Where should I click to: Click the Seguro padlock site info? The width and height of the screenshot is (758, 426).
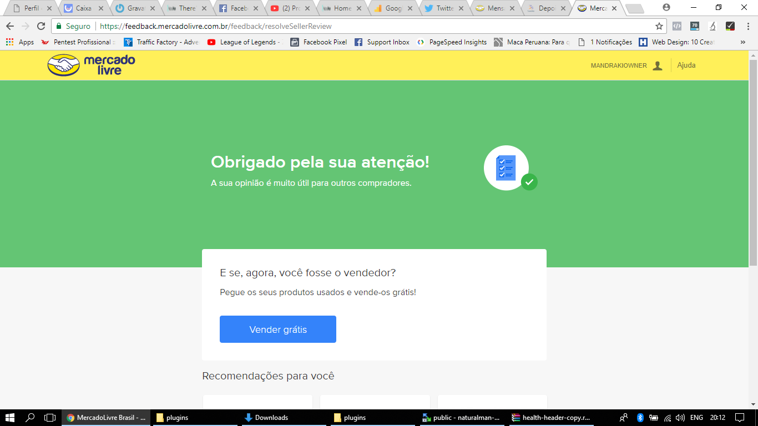pos(73,26)
